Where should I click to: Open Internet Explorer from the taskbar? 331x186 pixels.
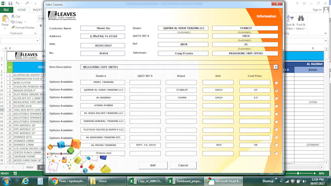click(25, 181)
